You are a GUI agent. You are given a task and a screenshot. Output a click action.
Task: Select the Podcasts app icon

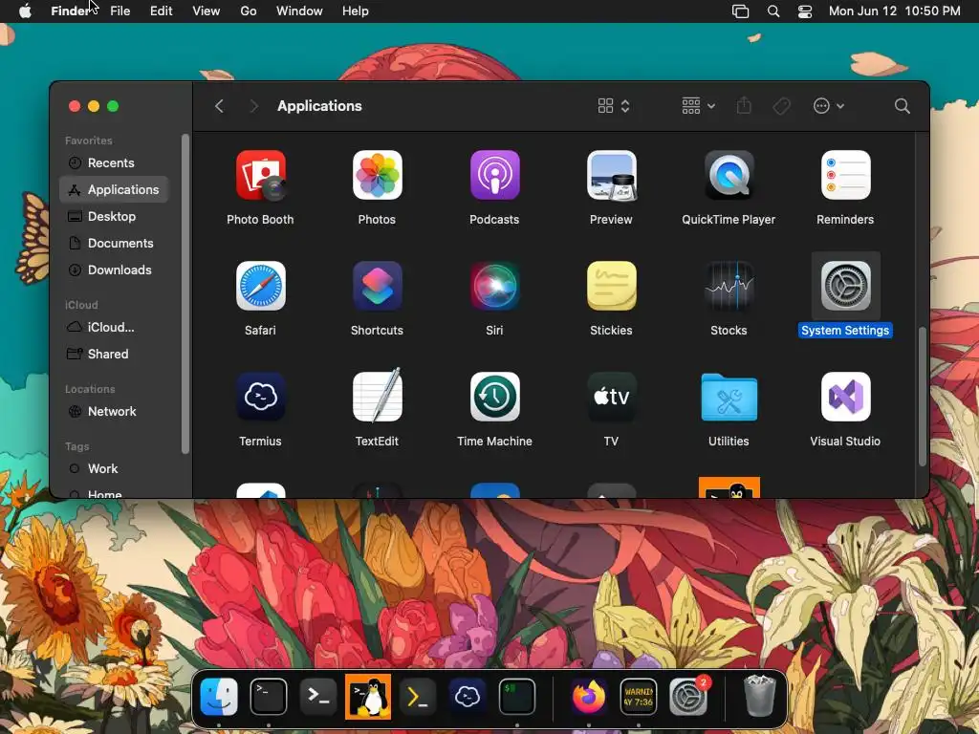pyautogui.click(x=494, y=176)
